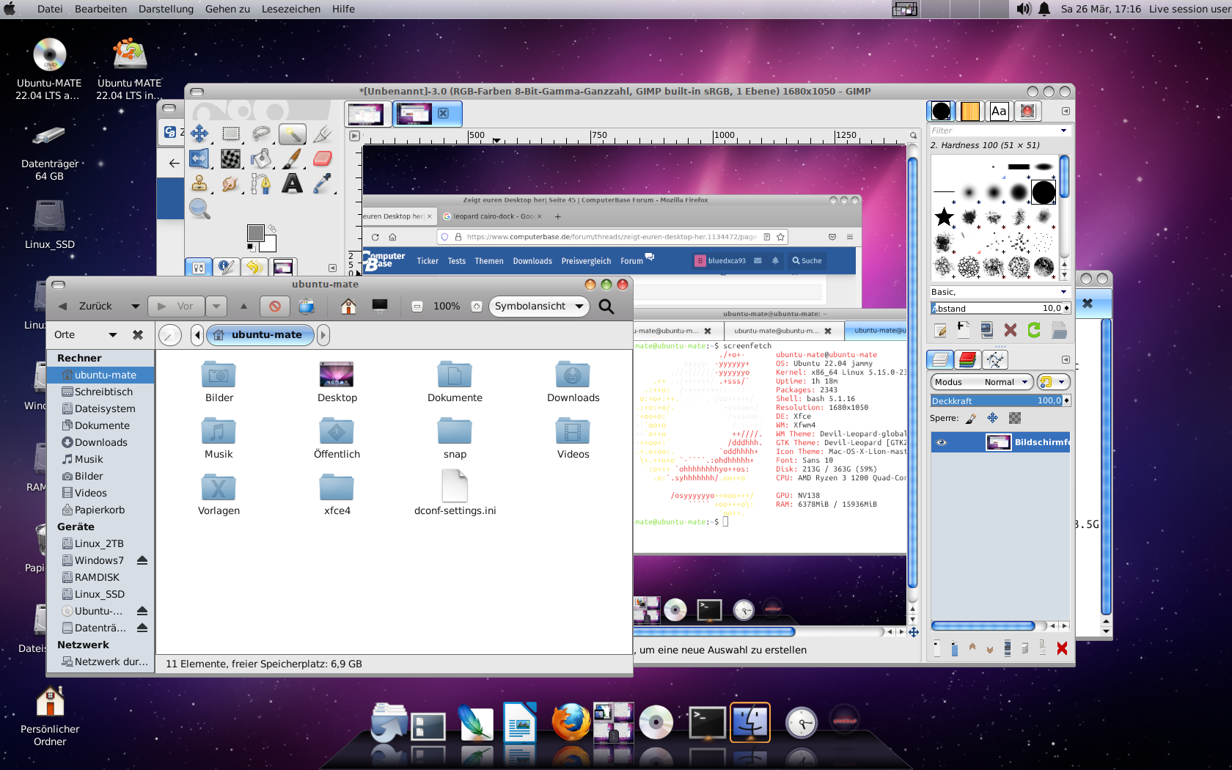
Task: Toggle lock alpha channel checkerboard icon
Action: (x=1015, y=418)
